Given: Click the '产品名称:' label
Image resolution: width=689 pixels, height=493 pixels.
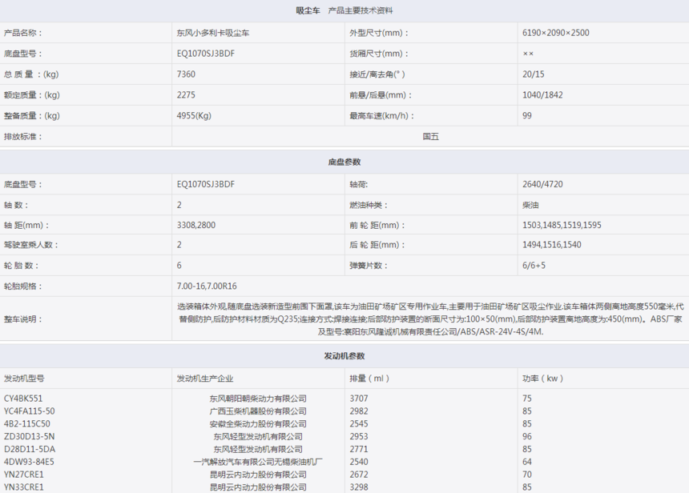Looking at the screenshot, I should pyautogui.click(x=23, y=33).
